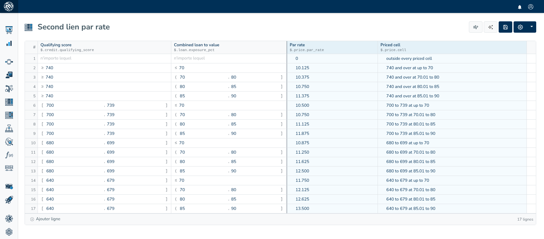Click the Priced cell column header
Viewport: 544px width, 239px height.
pos(452,47)
